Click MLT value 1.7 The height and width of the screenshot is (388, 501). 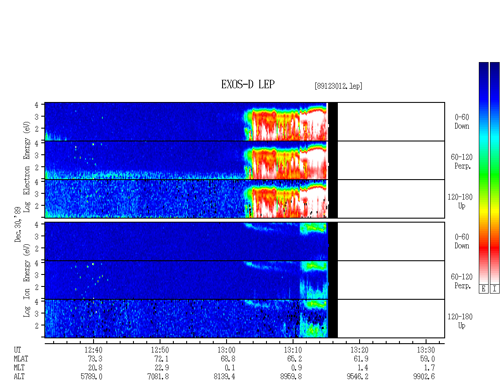[x=430, y=368]
